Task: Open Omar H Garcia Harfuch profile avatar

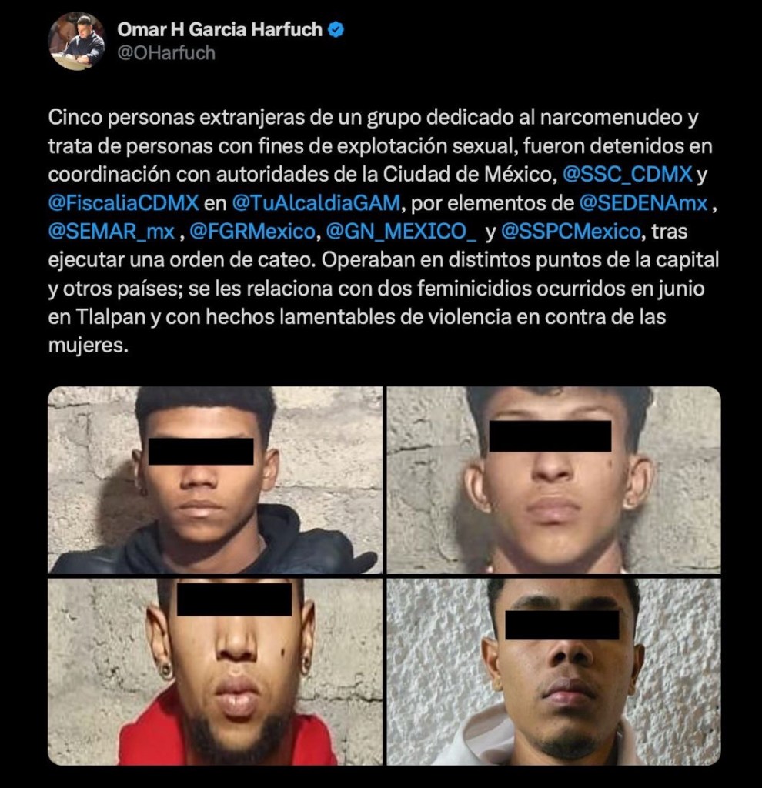Action: [76, 42]
